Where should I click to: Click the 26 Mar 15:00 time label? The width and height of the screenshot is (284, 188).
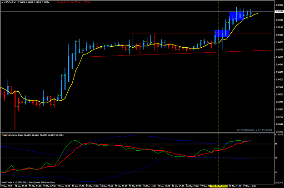click(164, 186)
